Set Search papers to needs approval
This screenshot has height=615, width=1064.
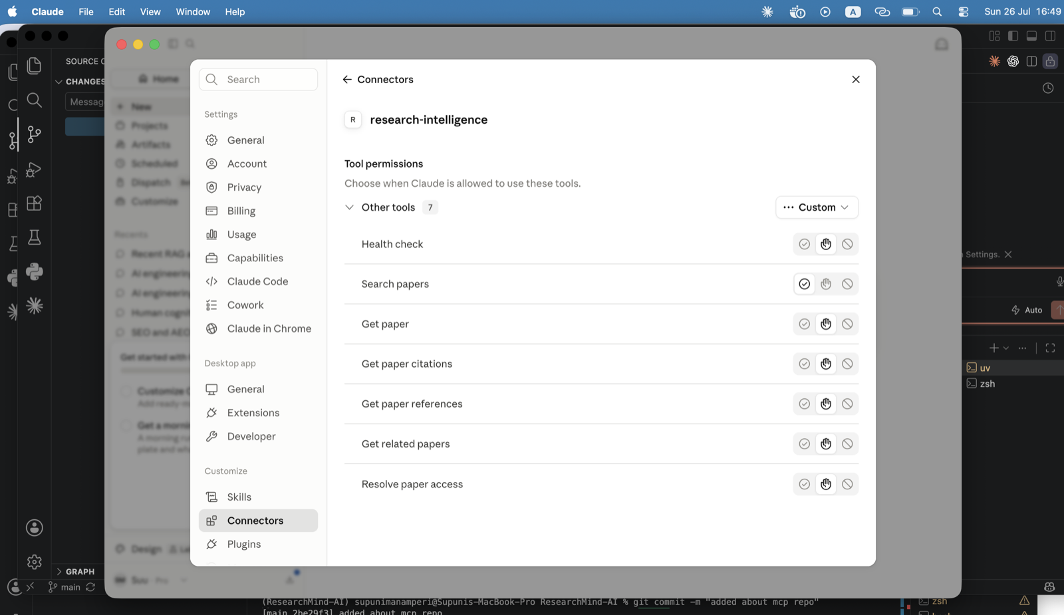point(826,284)
